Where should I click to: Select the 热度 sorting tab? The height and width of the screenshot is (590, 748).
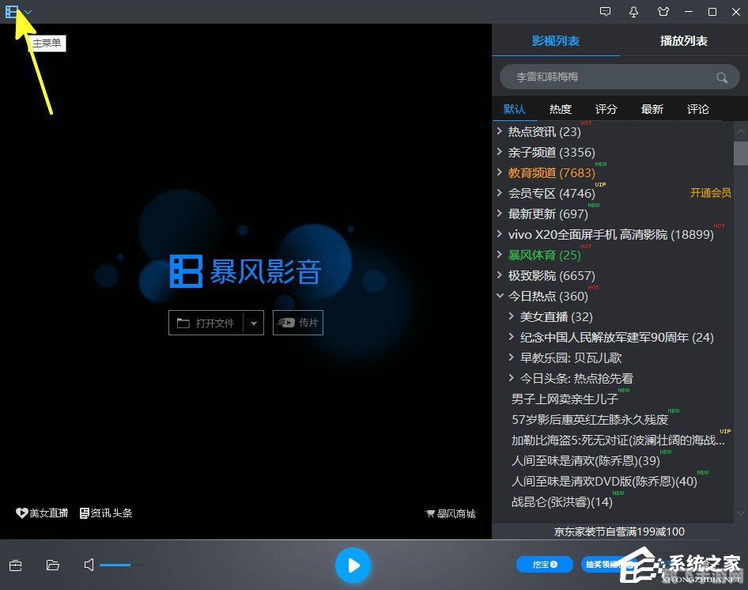tap(561, 109)
